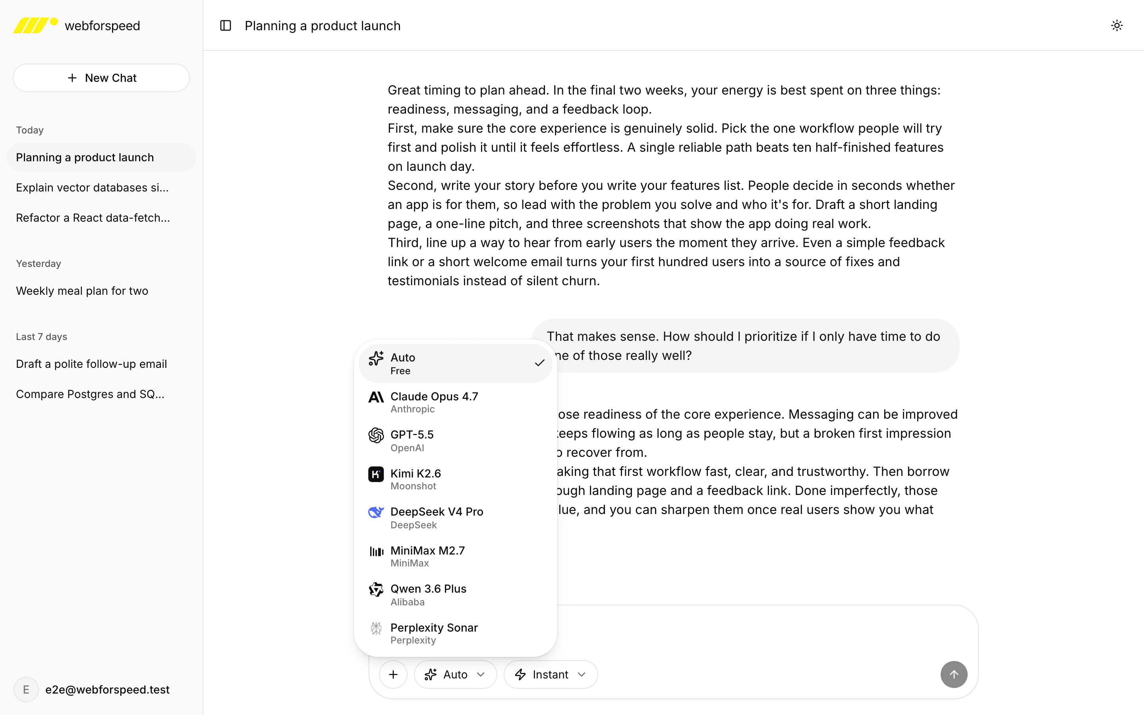Pick Perplexity Sonar model
This screenshot has height=715, width=1144.
pos(455,633)
